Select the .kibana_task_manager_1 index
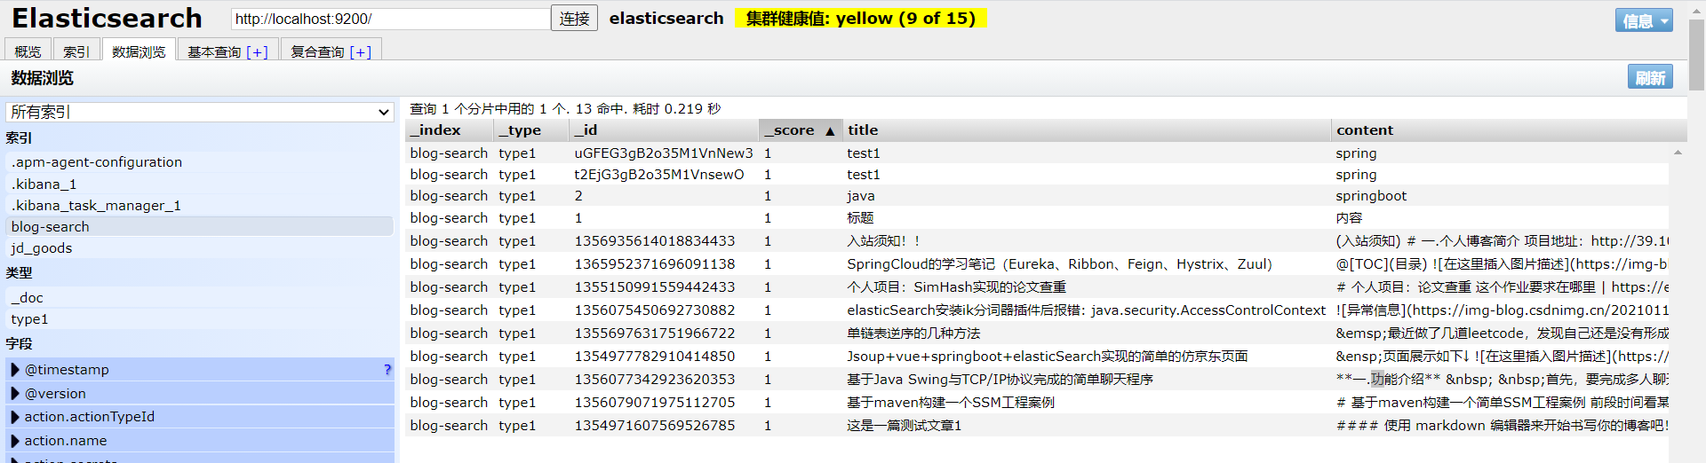Viewport: 1706px width, 463px height. [200, 205]
